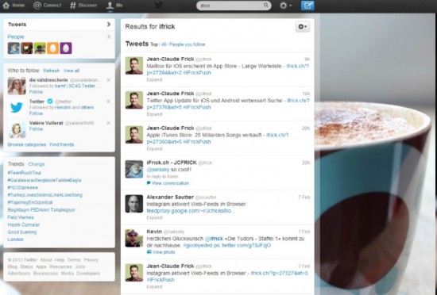Viewport: 437px width, 295px height.
Task: Open Alexander Sautter's avatar
Action: (134, 204)
